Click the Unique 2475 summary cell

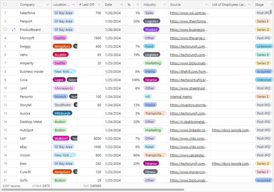coord(41,186)
